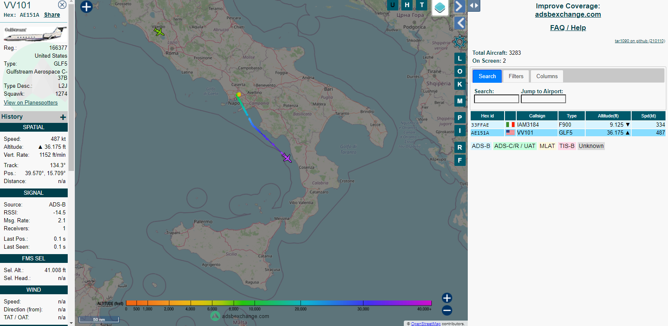Sort table by Type column
Image resolution: width=668 pixels, height=326 pixels.
click(x=571, y=116)
